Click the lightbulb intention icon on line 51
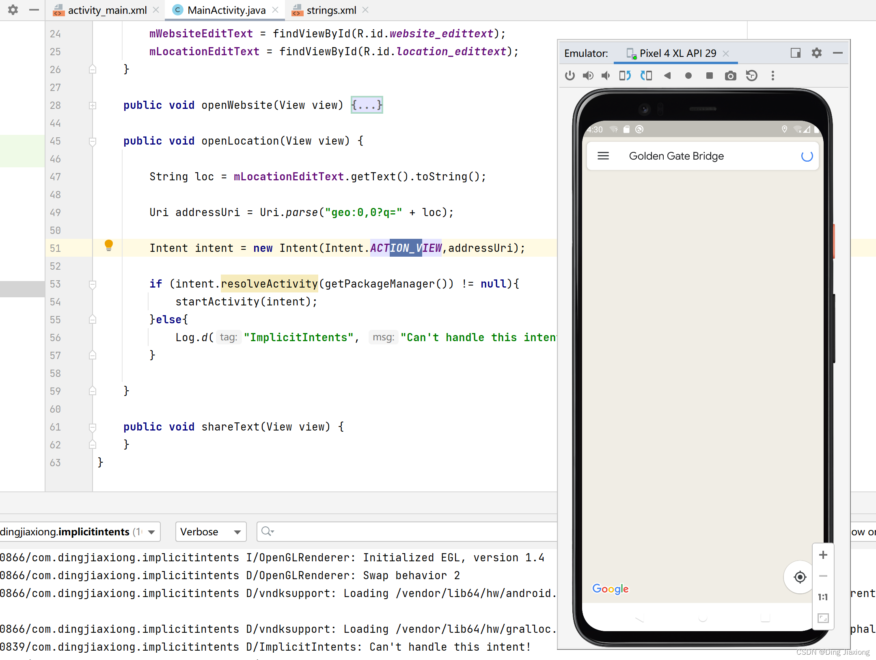 (x=109, y=245)
